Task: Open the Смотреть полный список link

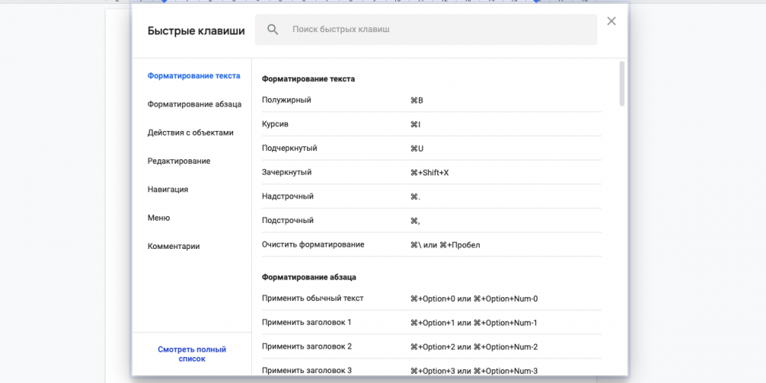Action: point(191,354)
